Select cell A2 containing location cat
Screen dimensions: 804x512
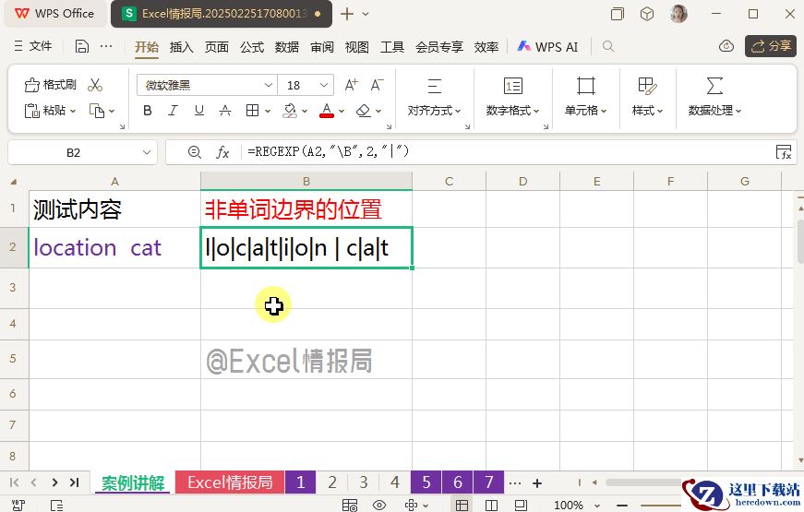click(114, 247)
